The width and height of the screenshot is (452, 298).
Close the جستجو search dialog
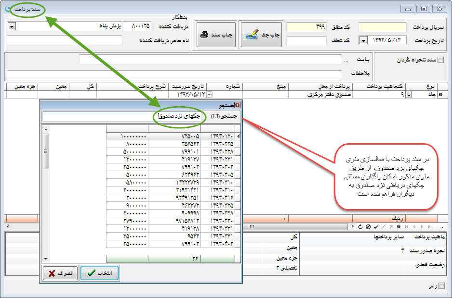pyautogui.click(x=237, y=105)
